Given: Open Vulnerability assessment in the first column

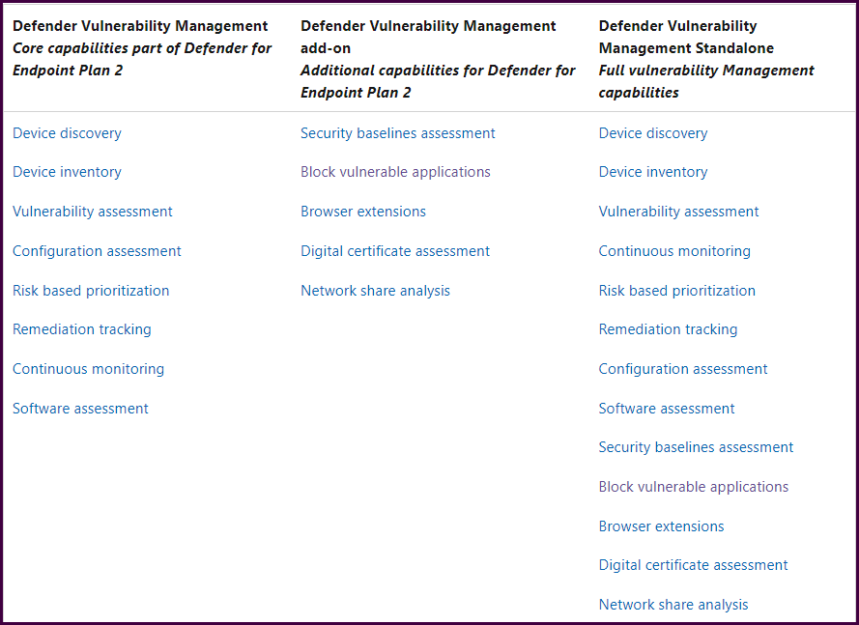Looking at the screenshot, I should pos(92,211).
